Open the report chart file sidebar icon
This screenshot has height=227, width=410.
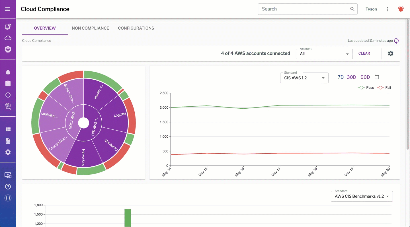8,141
